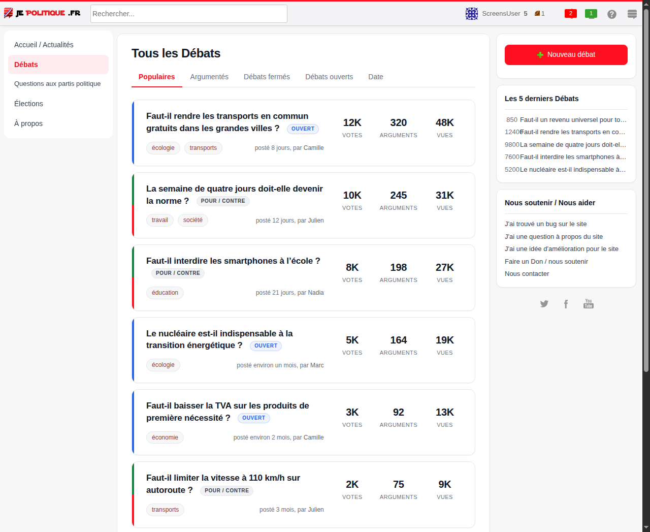Switch to the Débats ouverts tab
Screen dimensions: 650x532
pos(329,77)
